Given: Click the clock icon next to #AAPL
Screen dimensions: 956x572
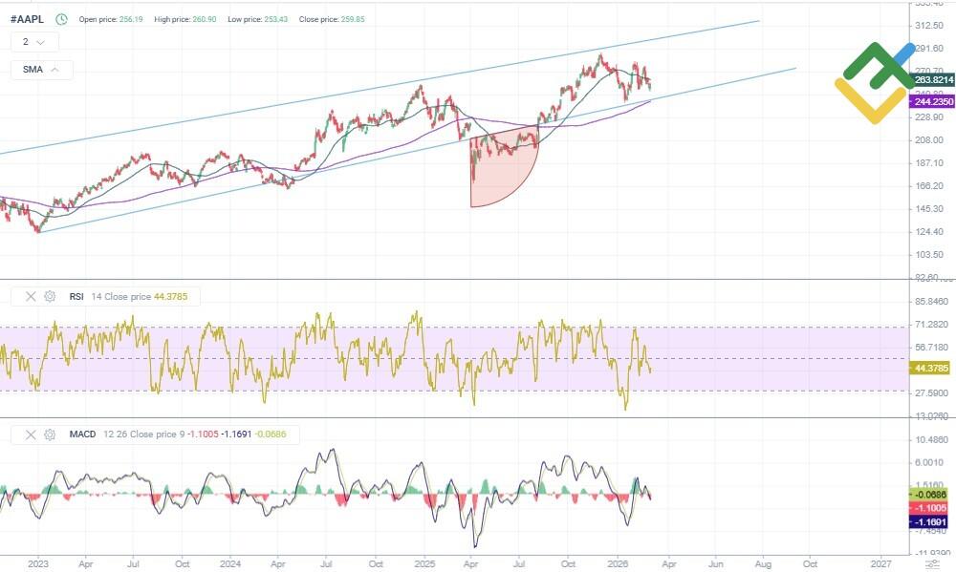Looking at the screenshot, I should (62, 18).
